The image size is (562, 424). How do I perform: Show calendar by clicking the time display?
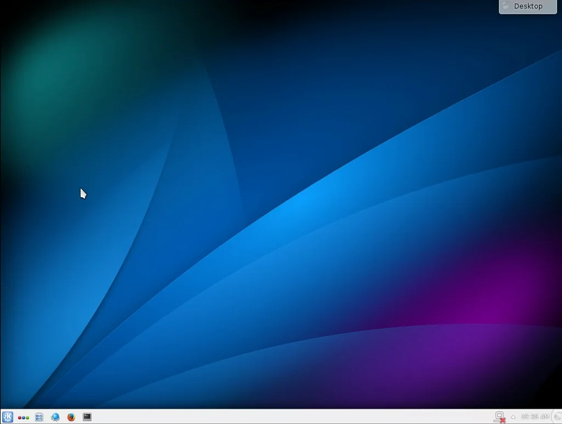click(535, 417)
